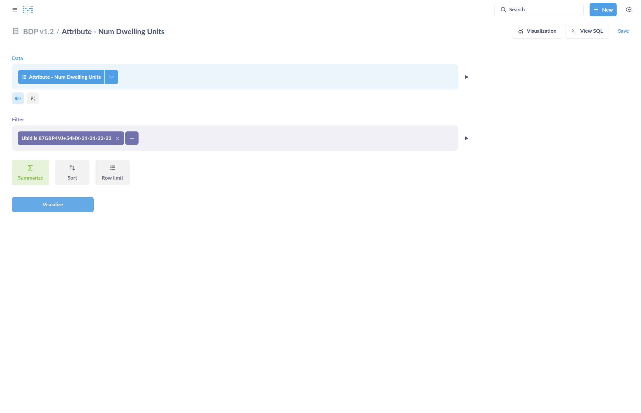Viewport: 641px width, 413px height.
Task: Switch to Visualization view
Action: coord(537,31)
